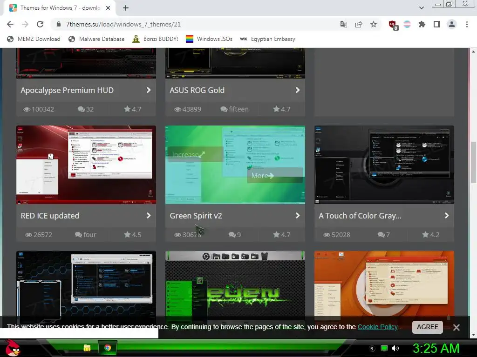
Task: View site security lock icon
Action: point(59,24)
